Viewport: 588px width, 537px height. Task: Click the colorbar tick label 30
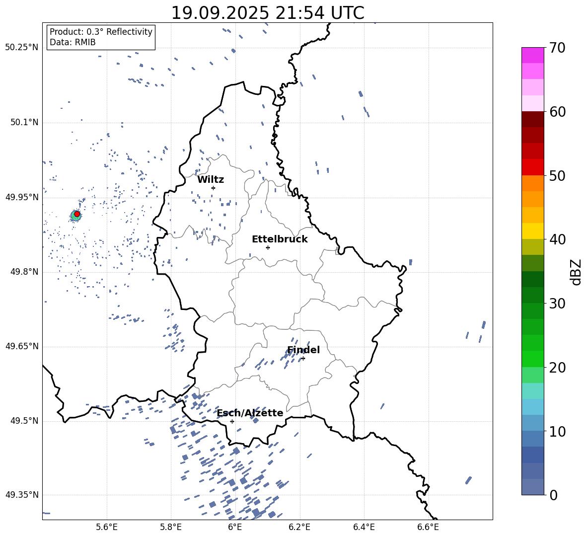[x=557, y=304]
